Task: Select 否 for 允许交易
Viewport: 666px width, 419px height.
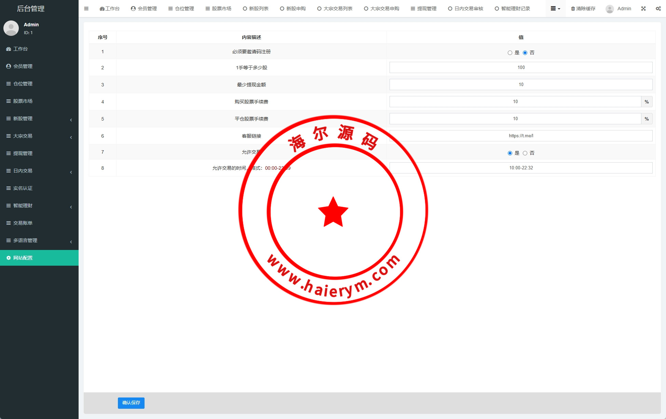Action: coord(525,153)
